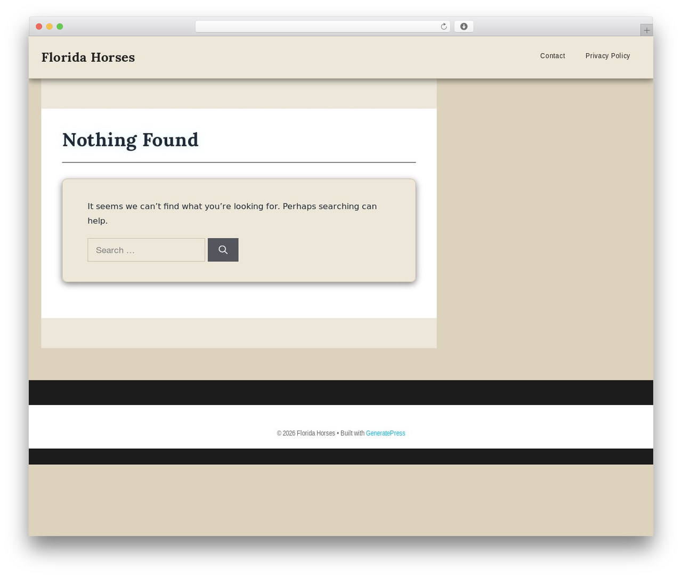Viewport: 682px width, 577px height.
Task: Focus the Search … input field
Action: 146,250
